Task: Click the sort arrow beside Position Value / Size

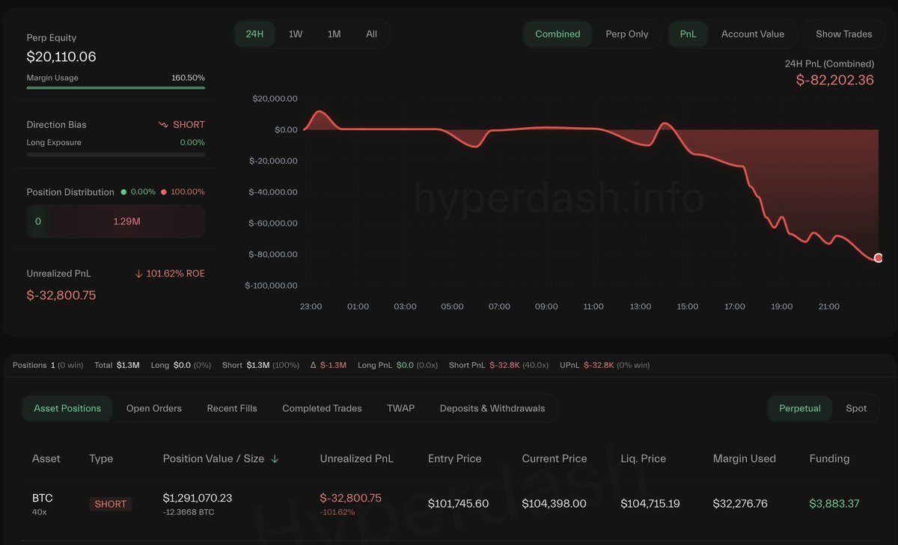Action: (275, 459)
